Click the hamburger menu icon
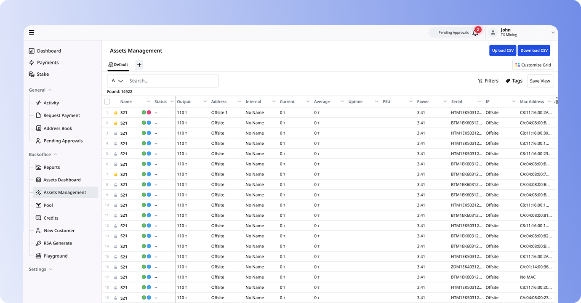 click(32, 32)
